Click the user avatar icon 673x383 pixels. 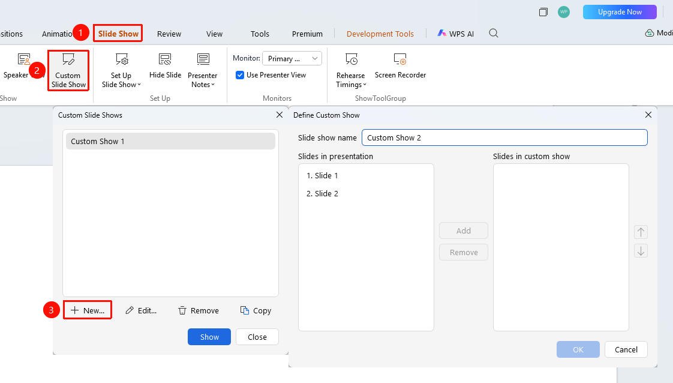click(564, 12)
